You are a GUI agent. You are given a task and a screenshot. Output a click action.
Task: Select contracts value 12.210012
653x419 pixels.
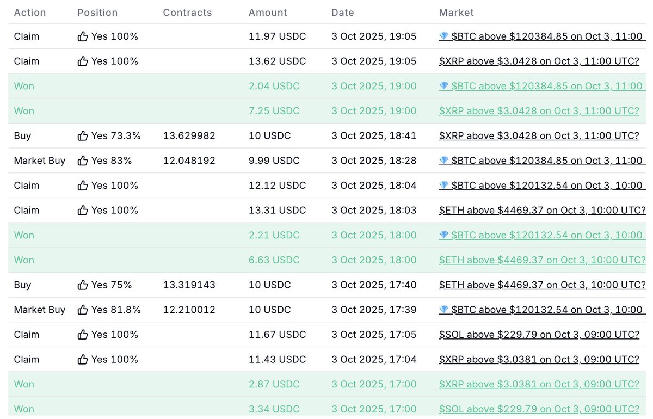click(189, 310)
